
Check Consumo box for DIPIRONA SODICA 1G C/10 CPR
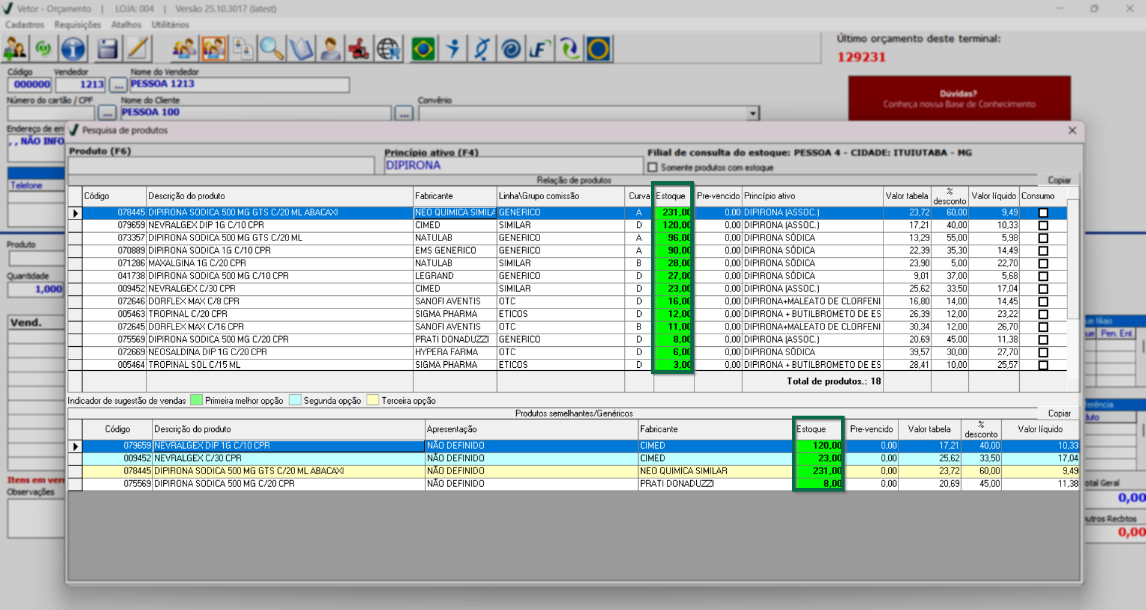point(1043,251)
